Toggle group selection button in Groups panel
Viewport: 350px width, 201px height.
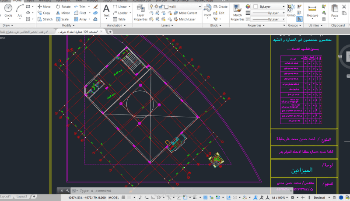[299, 19]
